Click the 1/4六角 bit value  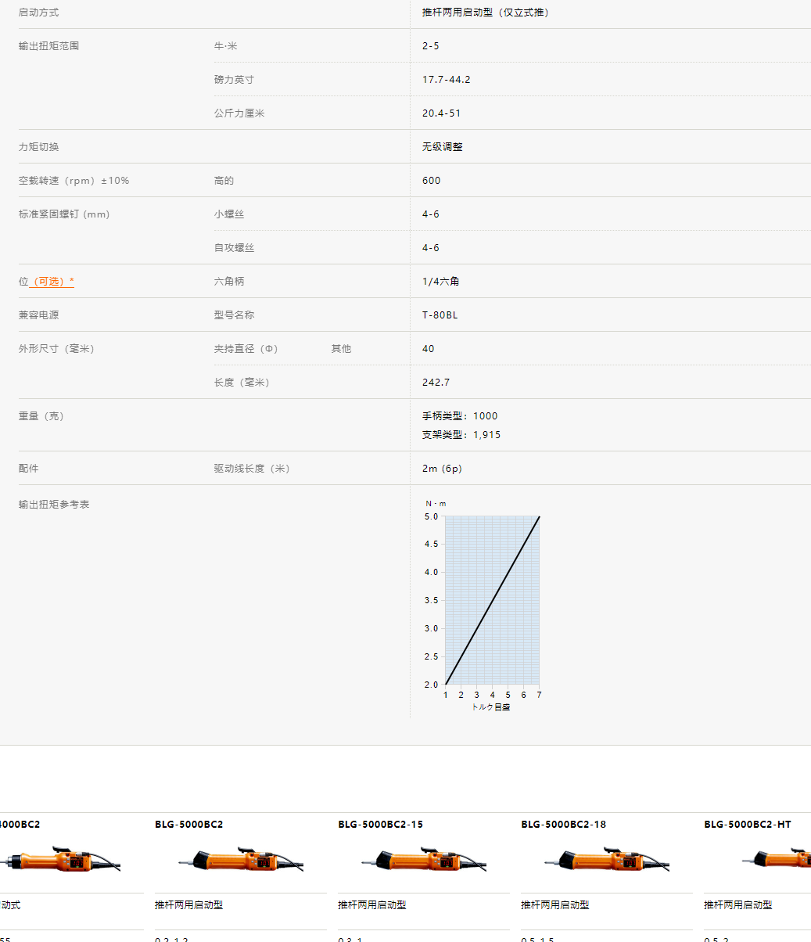pyautogui.click(x=440, y=282)
